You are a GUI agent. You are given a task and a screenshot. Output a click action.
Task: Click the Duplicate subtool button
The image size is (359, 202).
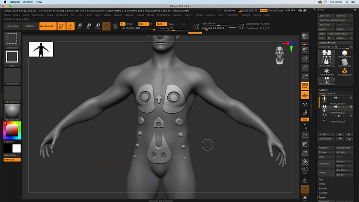[x=326, y=164]
